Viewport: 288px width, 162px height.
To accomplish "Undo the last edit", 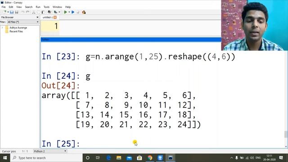I will point(23,12).
